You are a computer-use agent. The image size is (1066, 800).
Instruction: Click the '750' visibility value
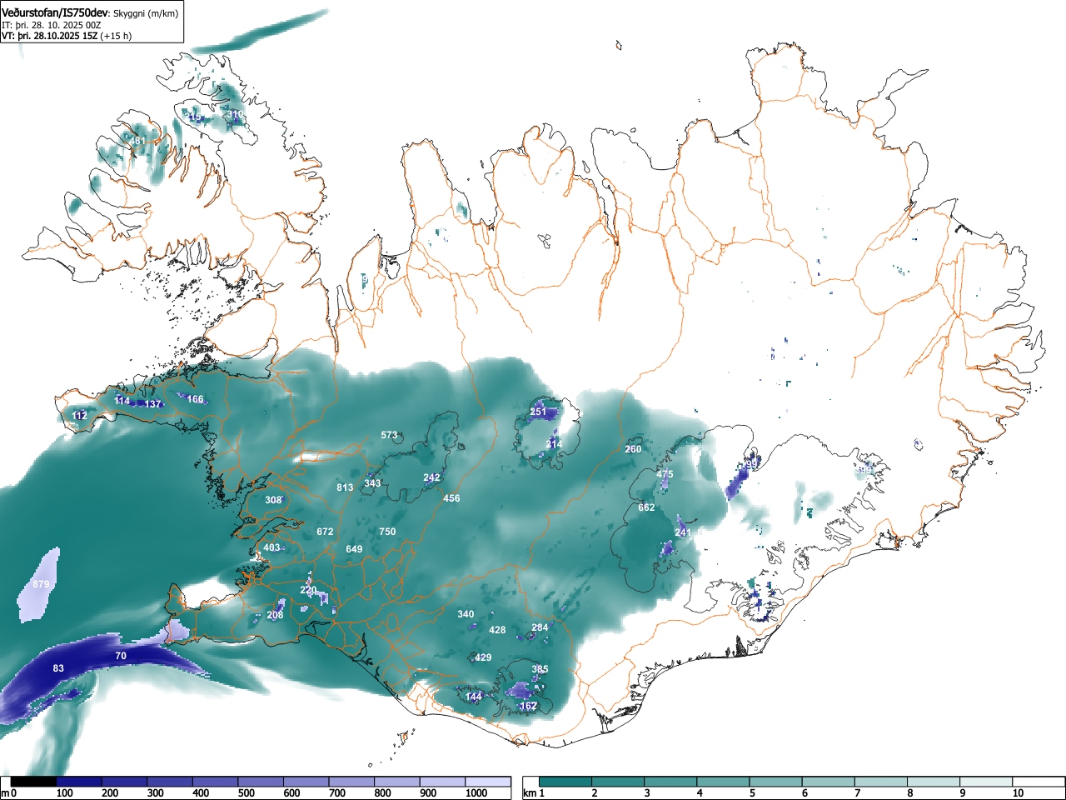click(387, 532)
